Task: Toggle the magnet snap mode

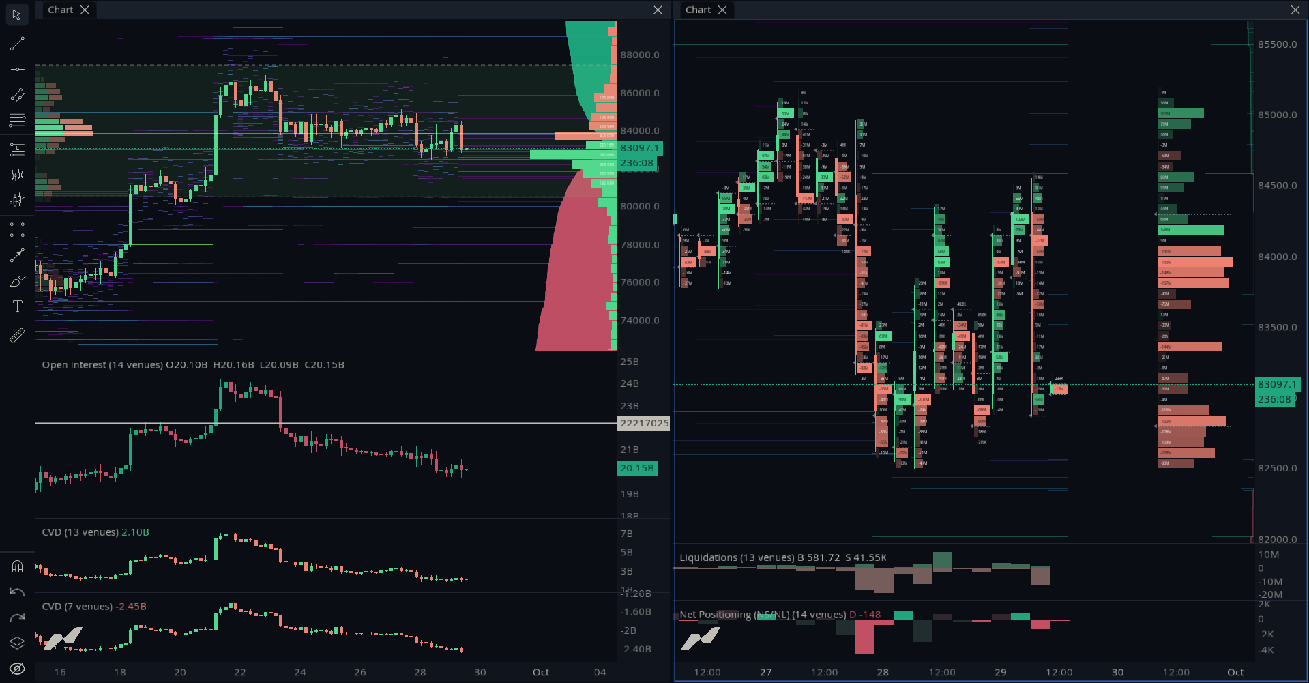Action: [17, 566]
